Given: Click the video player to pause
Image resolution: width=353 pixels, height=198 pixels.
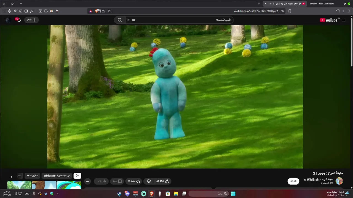Looking at the screenshot, I should pyautogui.click(x=175, y=97).
